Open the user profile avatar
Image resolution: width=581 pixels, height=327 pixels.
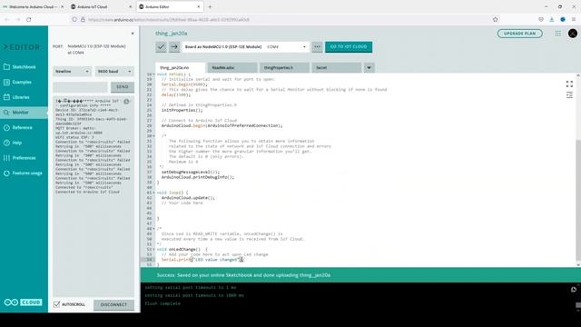[573, 34]
